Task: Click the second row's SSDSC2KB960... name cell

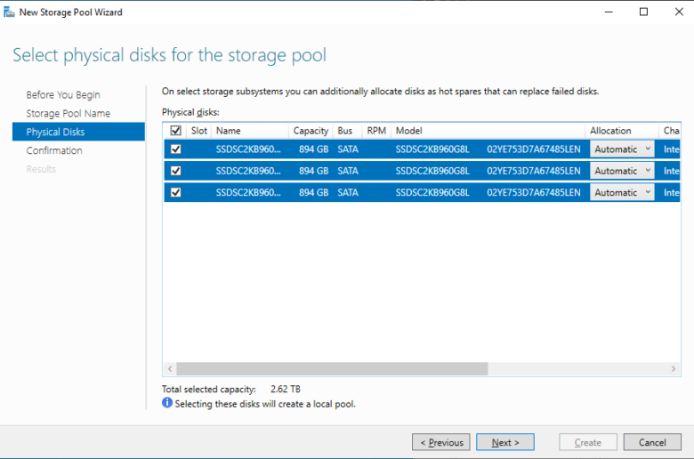Action: click(248, 171)
